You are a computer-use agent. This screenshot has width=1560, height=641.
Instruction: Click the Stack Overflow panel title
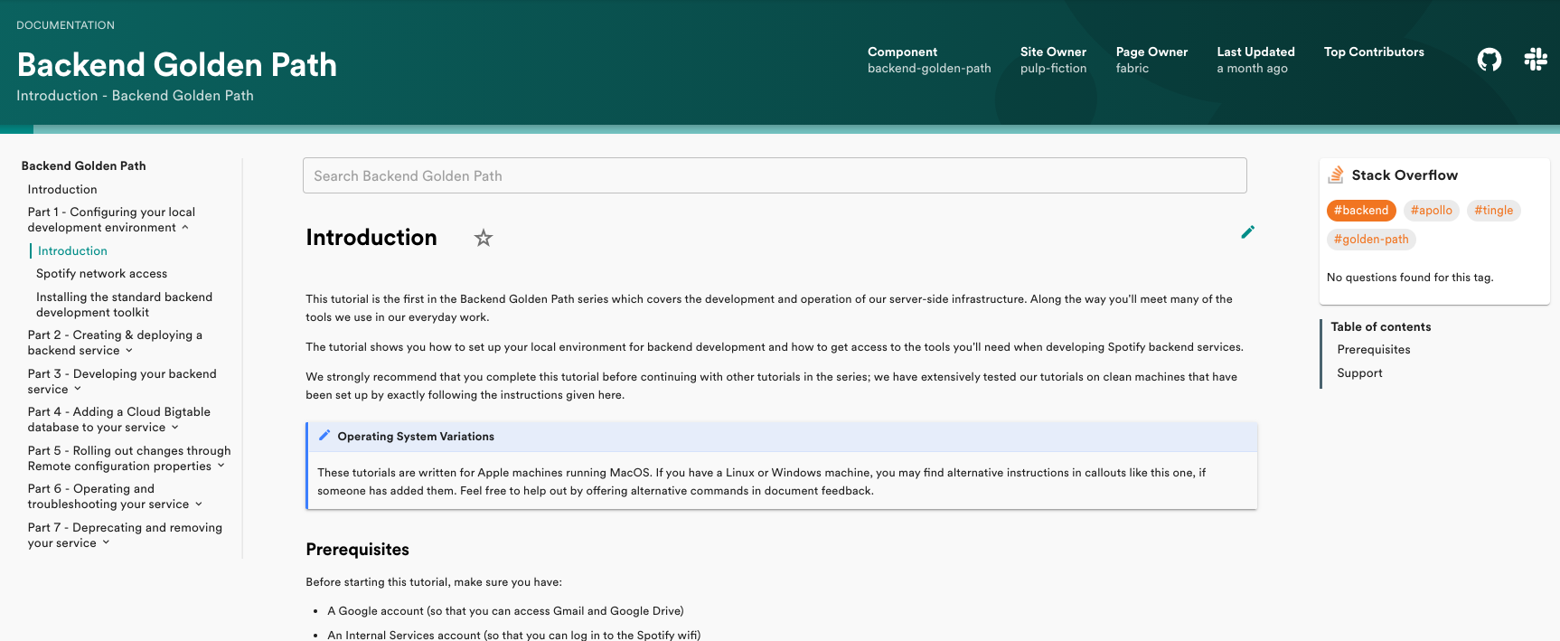click(1405, 175)
